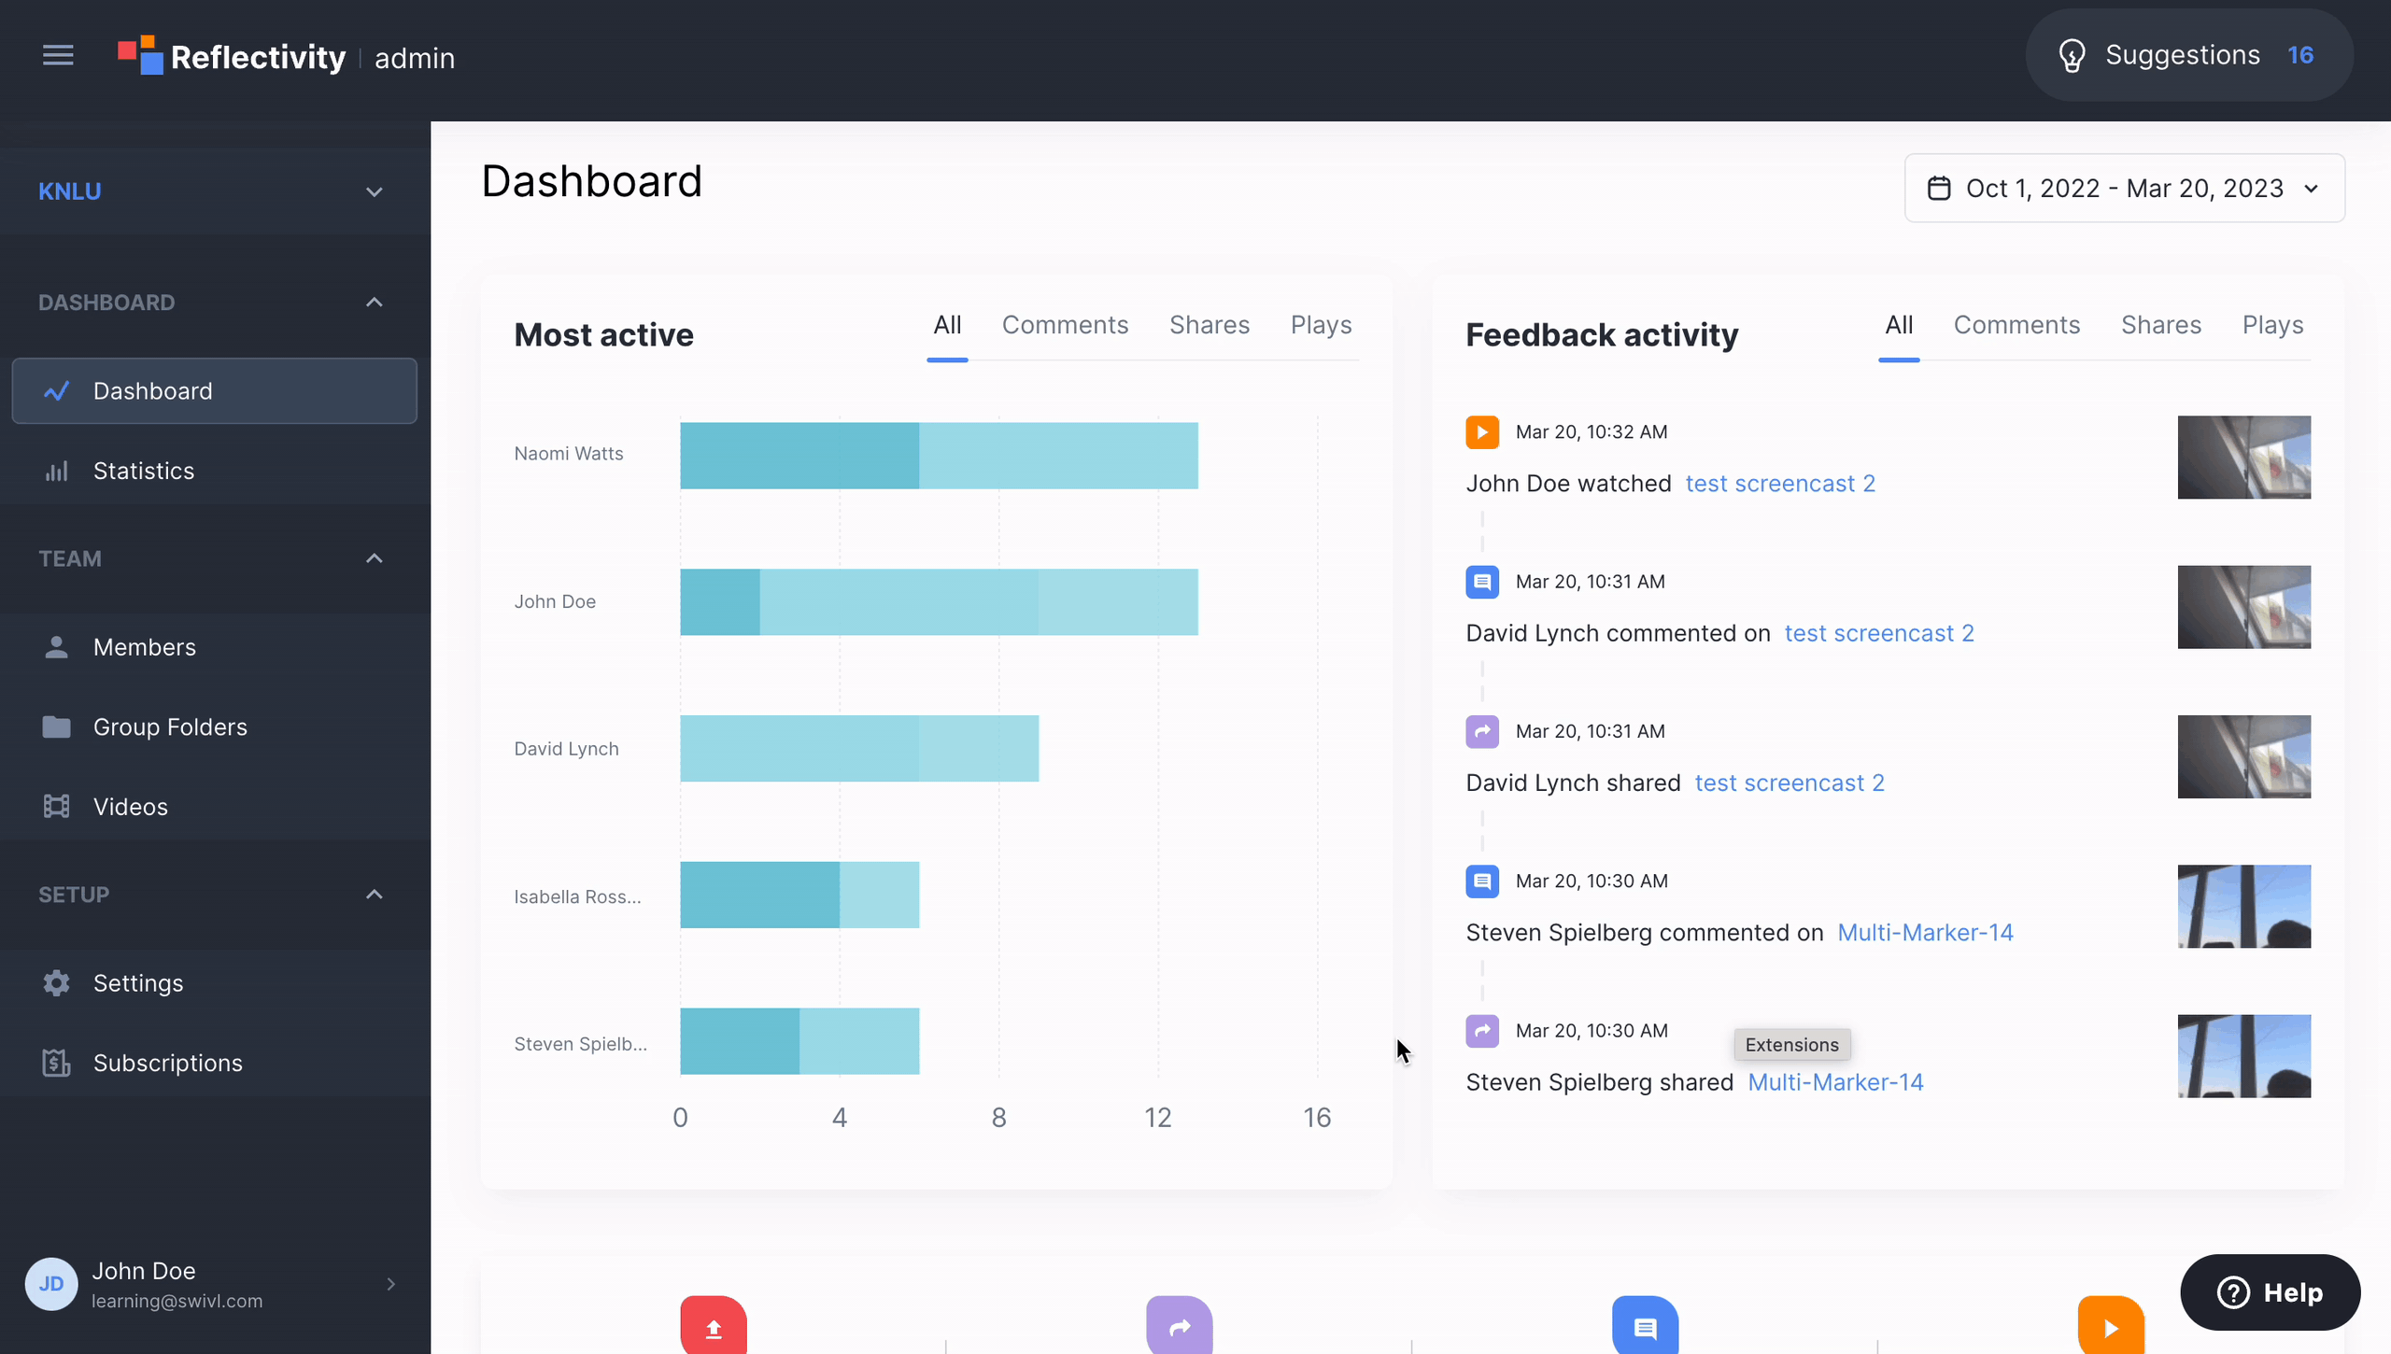This screenshot has height=1354, width=2391.
Task: Toggle Comments filter in Feedback activity
Action: (x=2016, y=325)
